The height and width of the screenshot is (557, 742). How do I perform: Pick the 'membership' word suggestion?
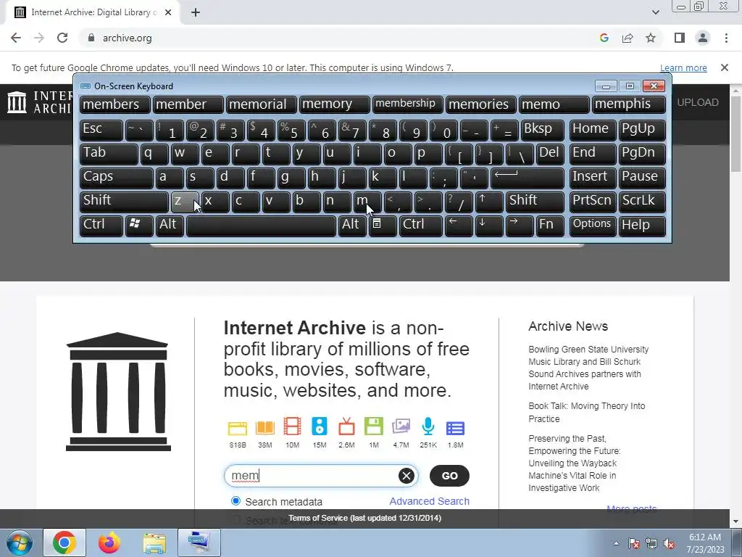[407, 104]
